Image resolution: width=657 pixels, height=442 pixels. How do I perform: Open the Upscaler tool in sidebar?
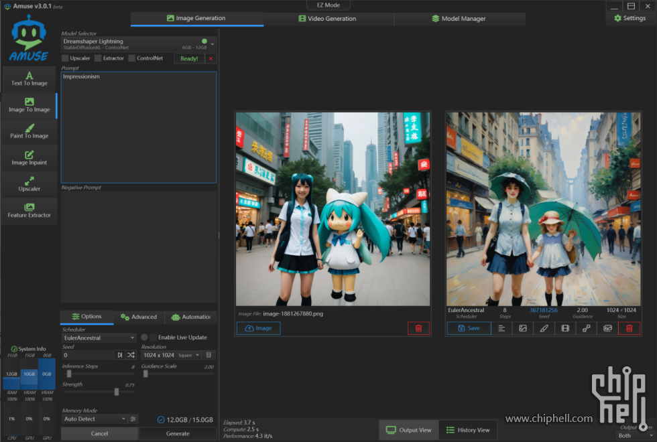(x=29, y=184)
